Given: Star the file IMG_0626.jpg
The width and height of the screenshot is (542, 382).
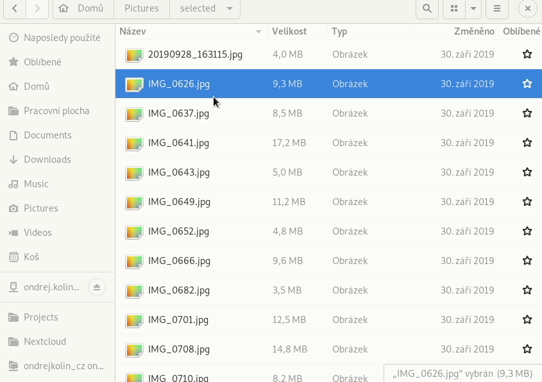Looking at the screenshot, I should click(x=527, y=83).
